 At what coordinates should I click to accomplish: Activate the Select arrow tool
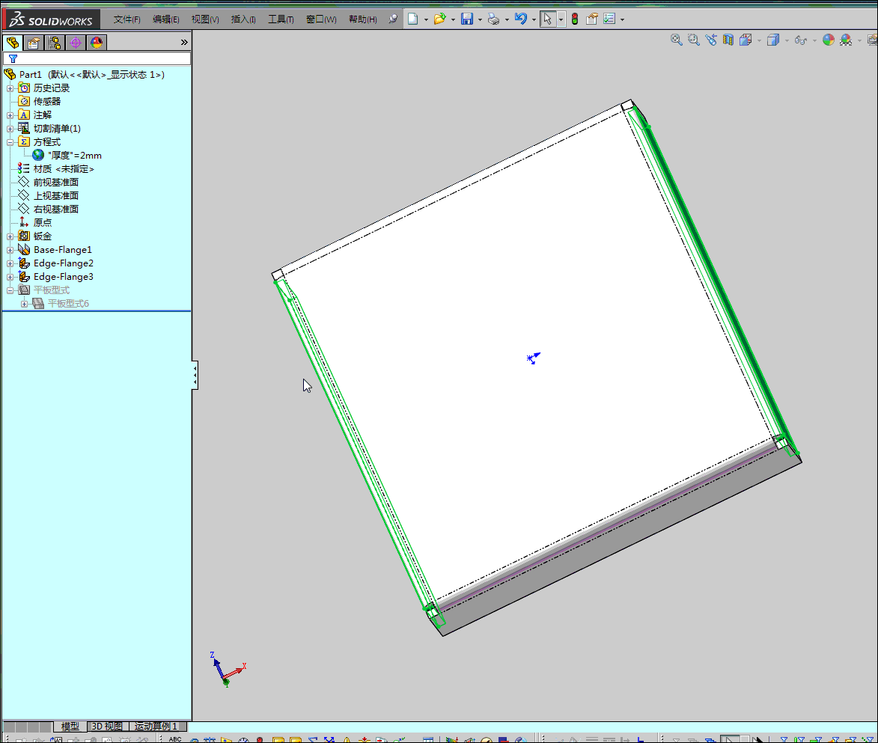(548, 19)
